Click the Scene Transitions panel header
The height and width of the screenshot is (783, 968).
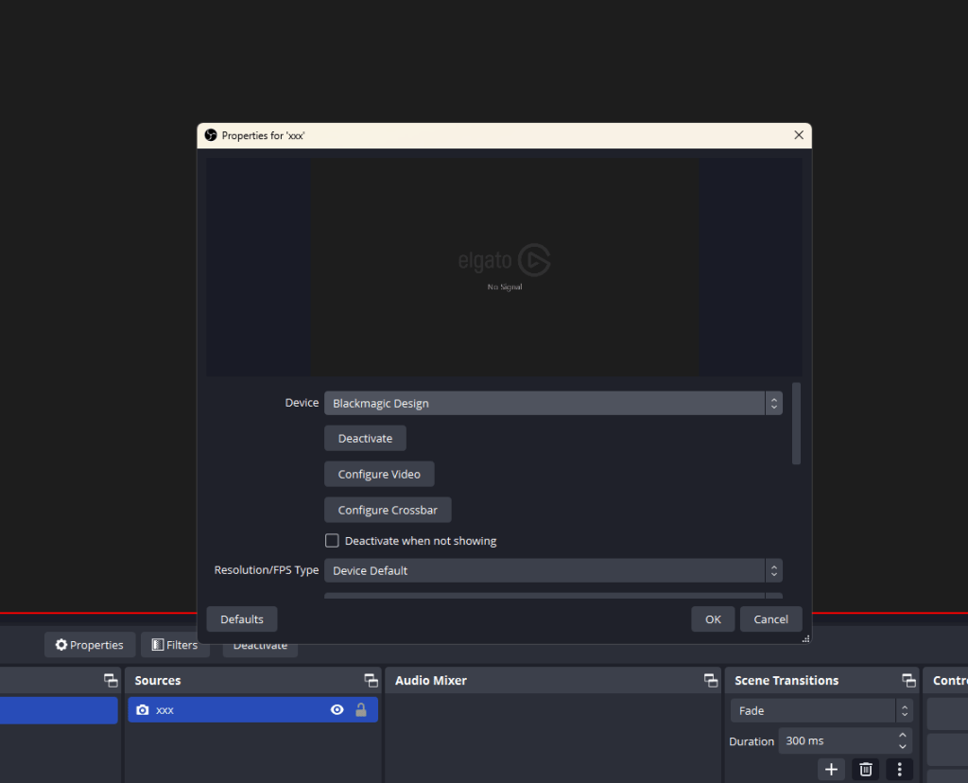coord(822,681)
